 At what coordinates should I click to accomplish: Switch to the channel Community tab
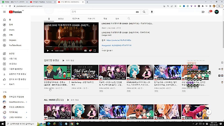click(x=91, y=19)
